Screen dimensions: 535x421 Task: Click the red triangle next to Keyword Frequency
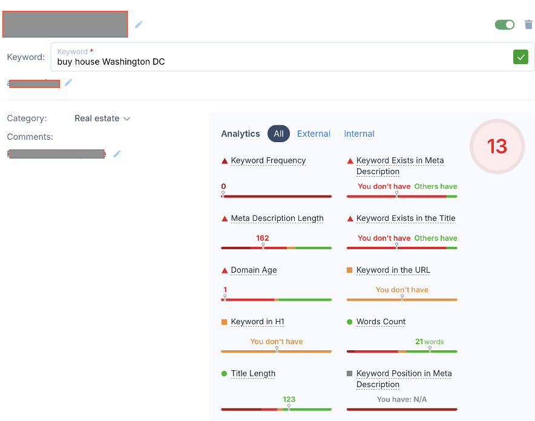[225, 161]
